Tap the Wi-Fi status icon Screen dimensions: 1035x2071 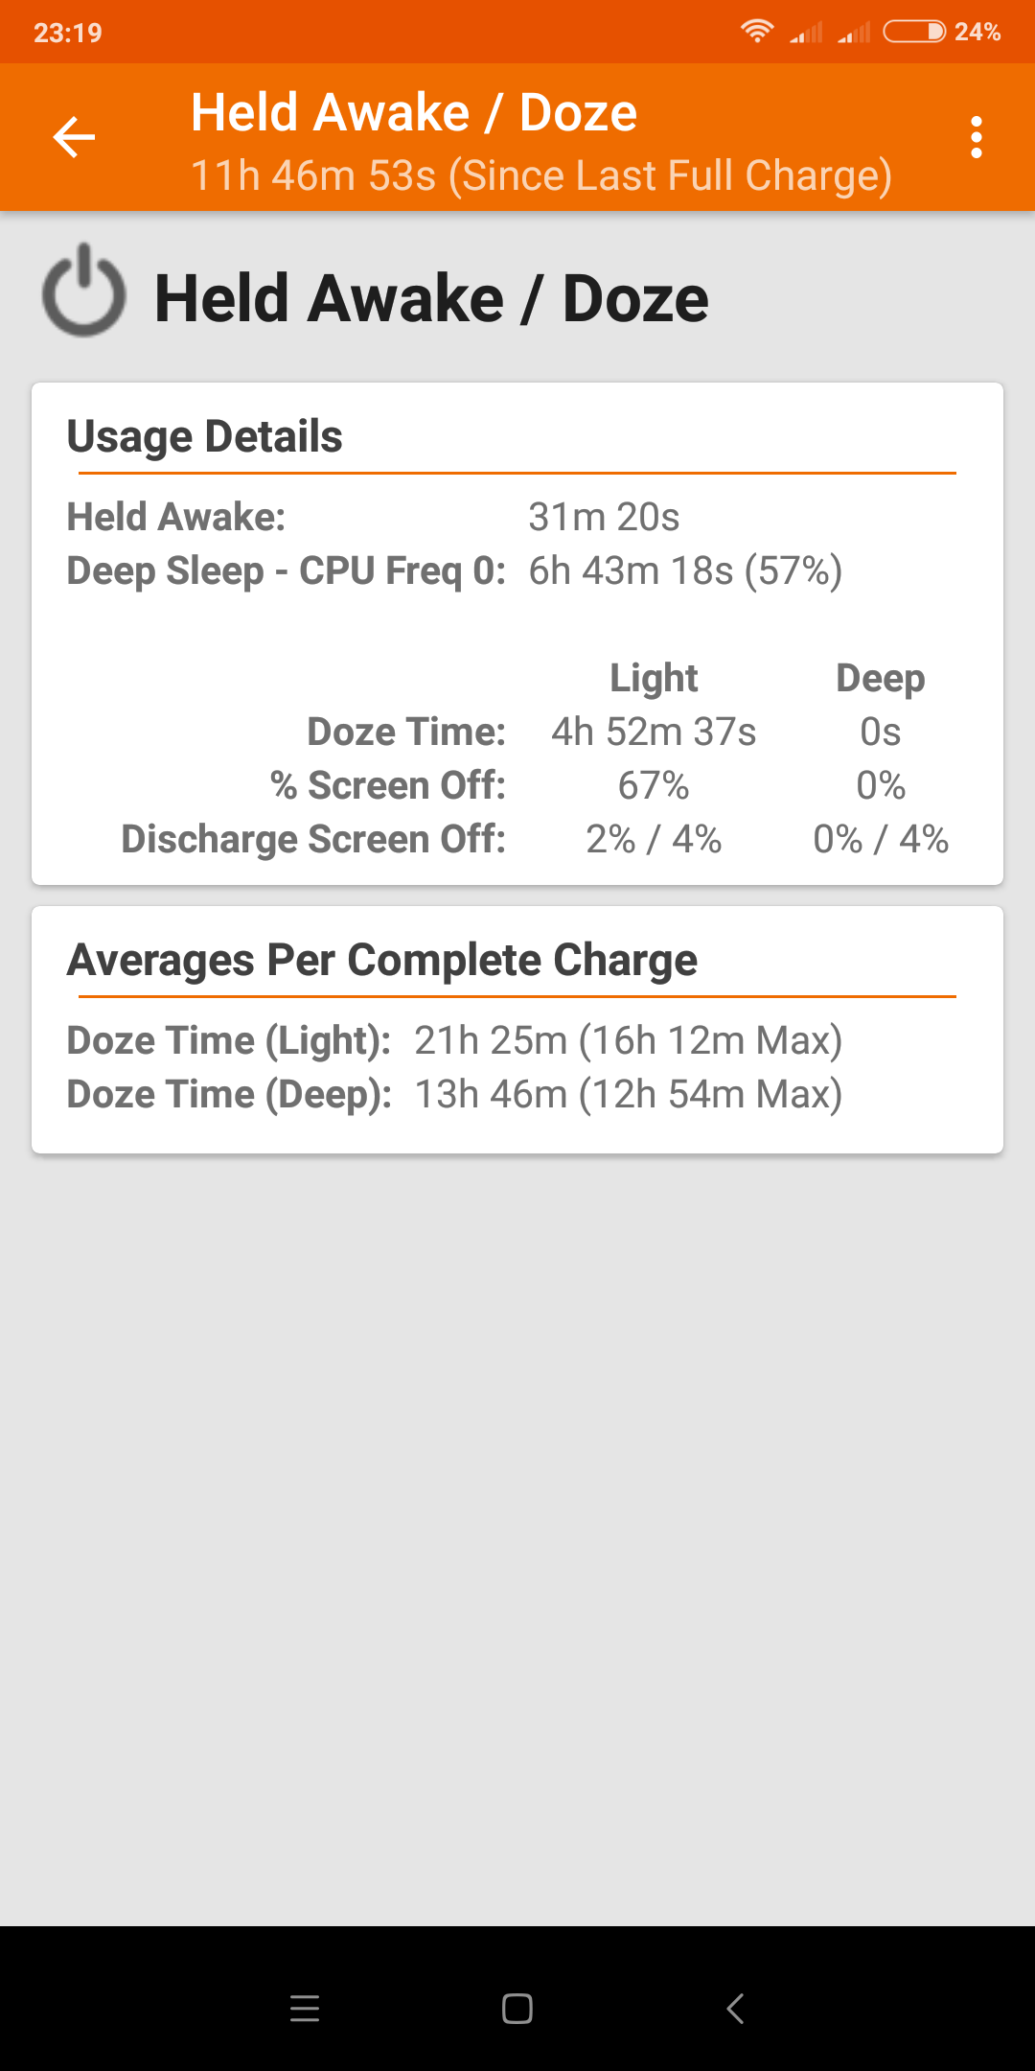coord(757,32)
